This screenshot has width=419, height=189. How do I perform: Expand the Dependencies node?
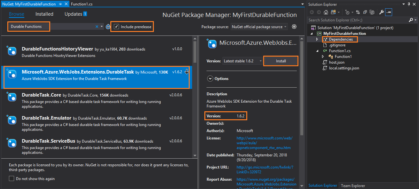[x=317, y=39]
